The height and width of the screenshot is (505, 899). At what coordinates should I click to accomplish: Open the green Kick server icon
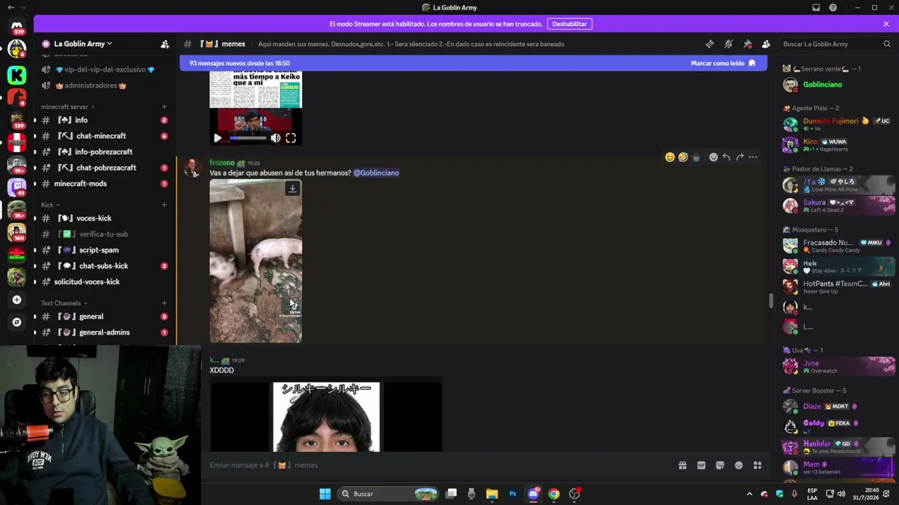pyautogui.click(x=17, y=74)
